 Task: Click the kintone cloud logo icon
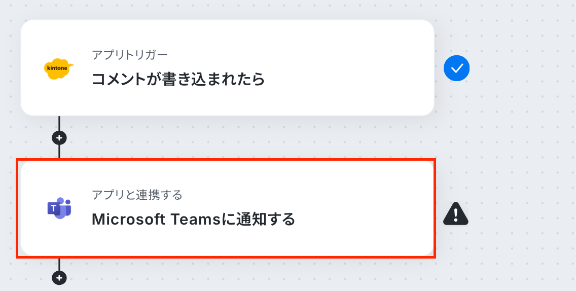click(58, 68)
